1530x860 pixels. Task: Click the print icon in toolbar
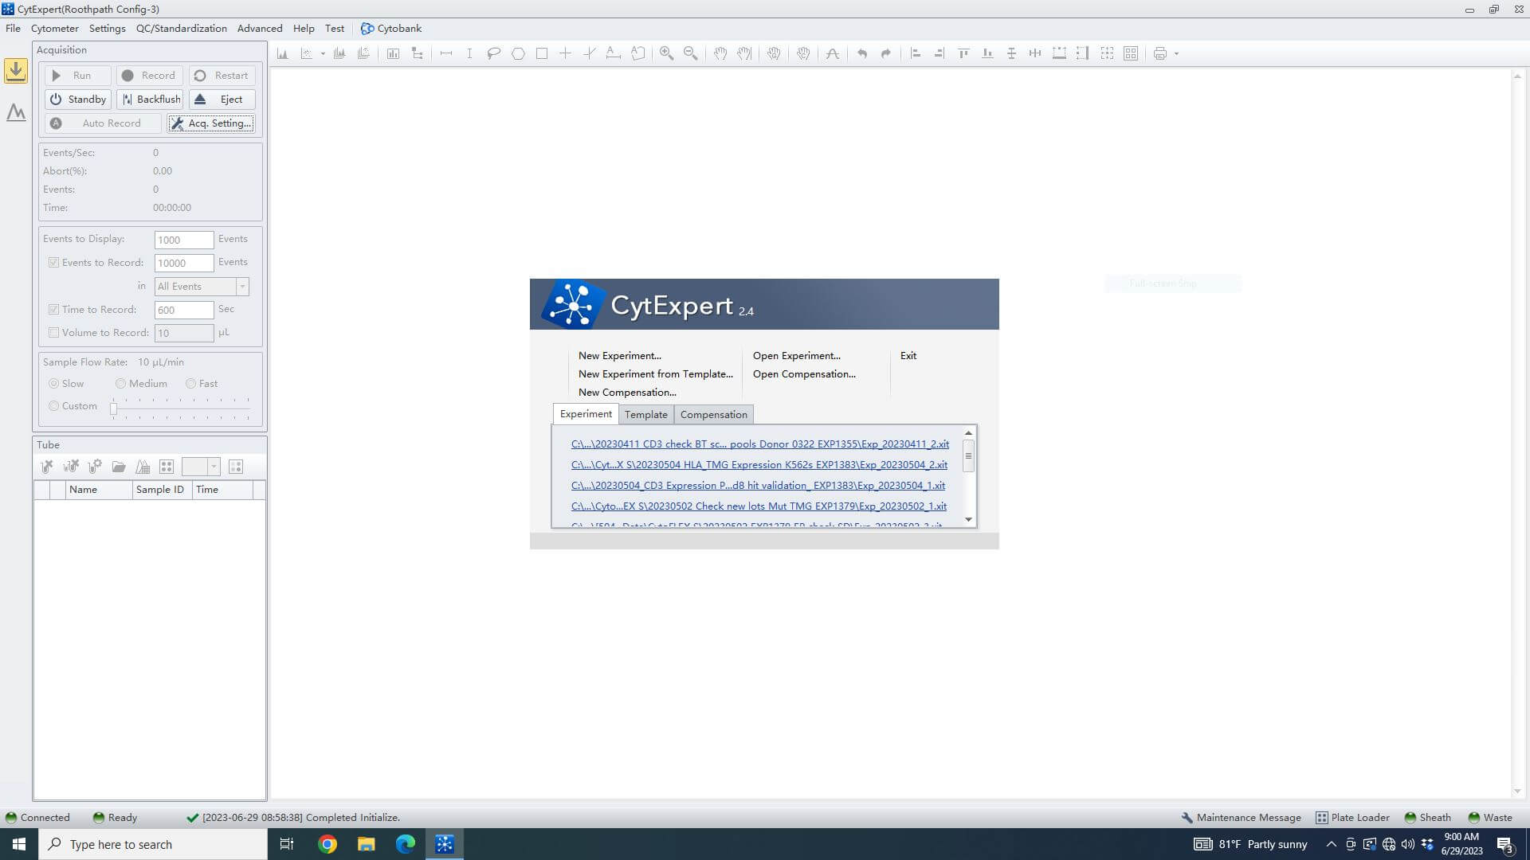point(1160,53)
